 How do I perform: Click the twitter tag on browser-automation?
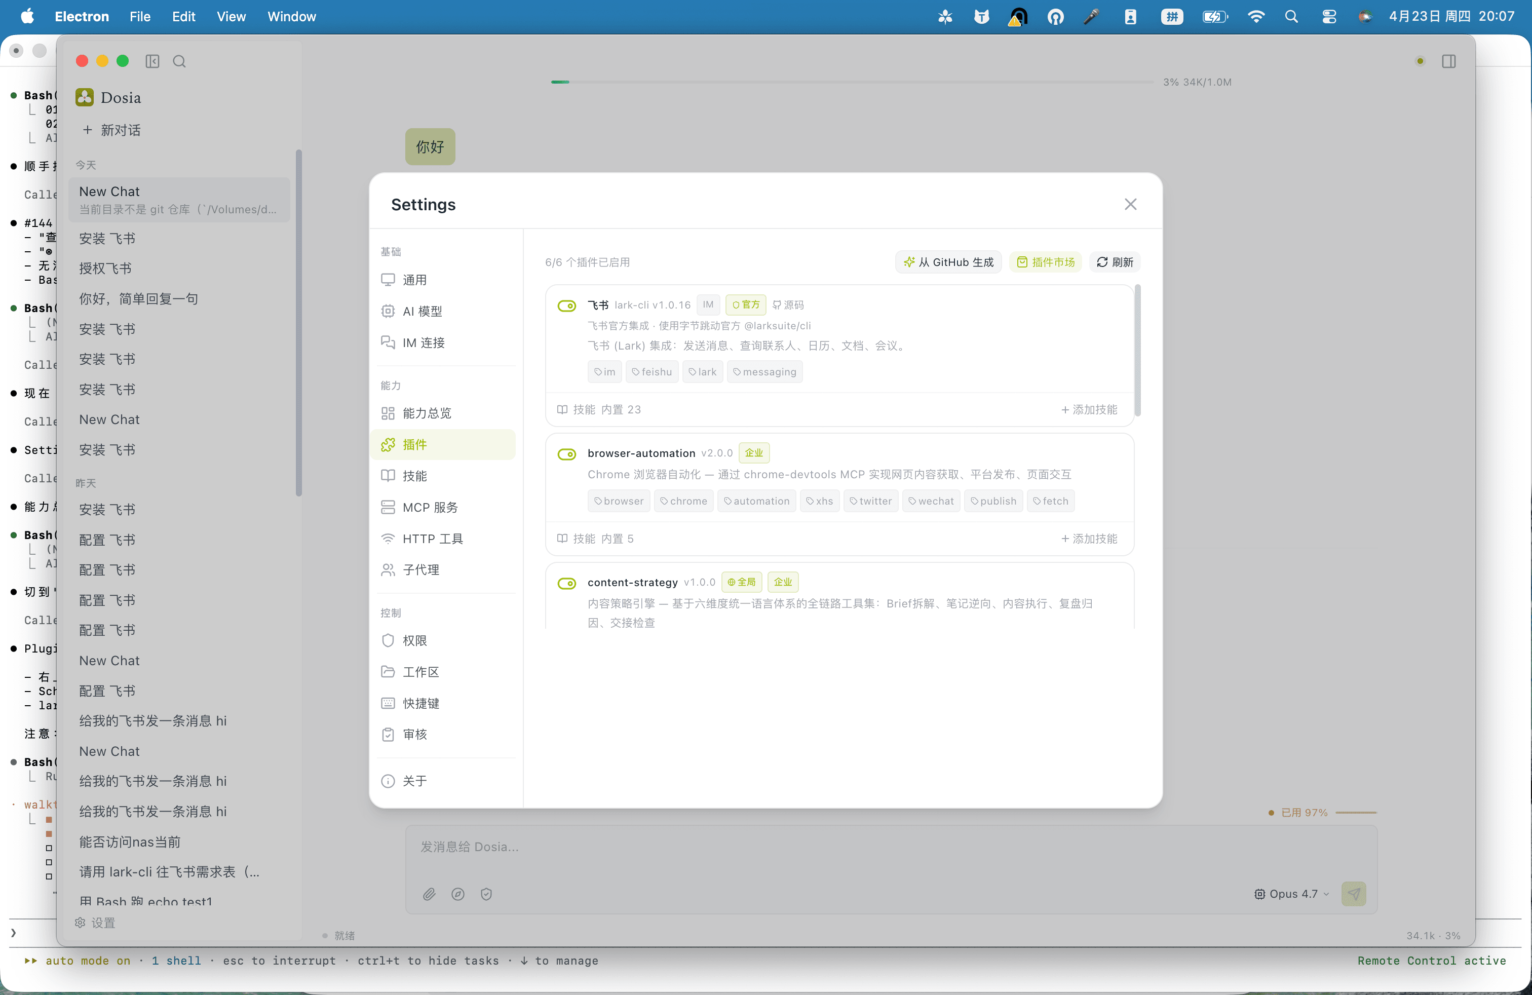pyautogui.click(x=870, y=501)
